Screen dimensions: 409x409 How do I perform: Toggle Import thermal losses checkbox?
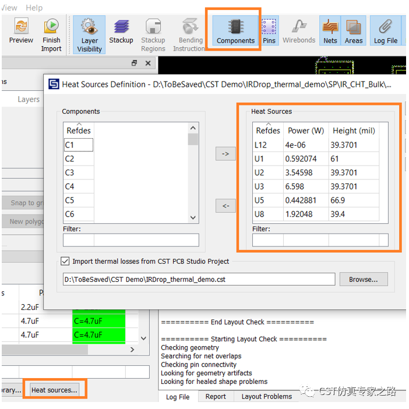[x=65, y=261]
